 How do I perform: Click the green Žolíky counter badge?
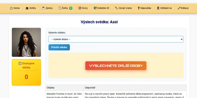[x=71, y=8]
